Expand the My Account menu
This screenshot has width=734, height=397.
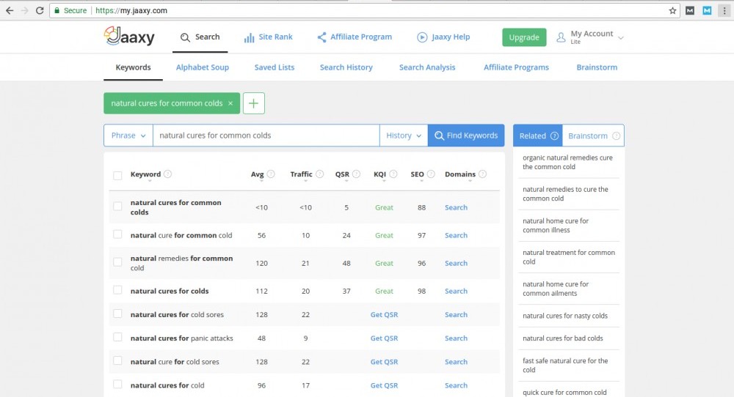point(591,37)
